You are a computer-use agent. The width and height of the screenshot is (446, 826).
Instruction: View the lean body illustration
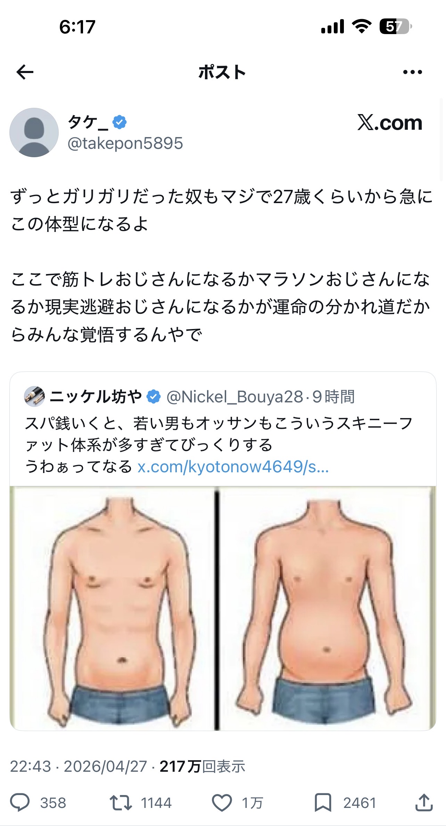[113, 608]
